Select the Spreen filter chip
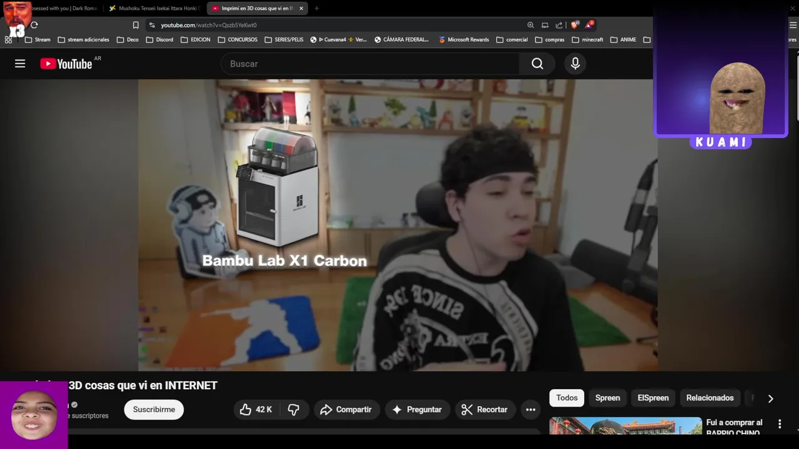The image size is (799, 449). [607, 398]
